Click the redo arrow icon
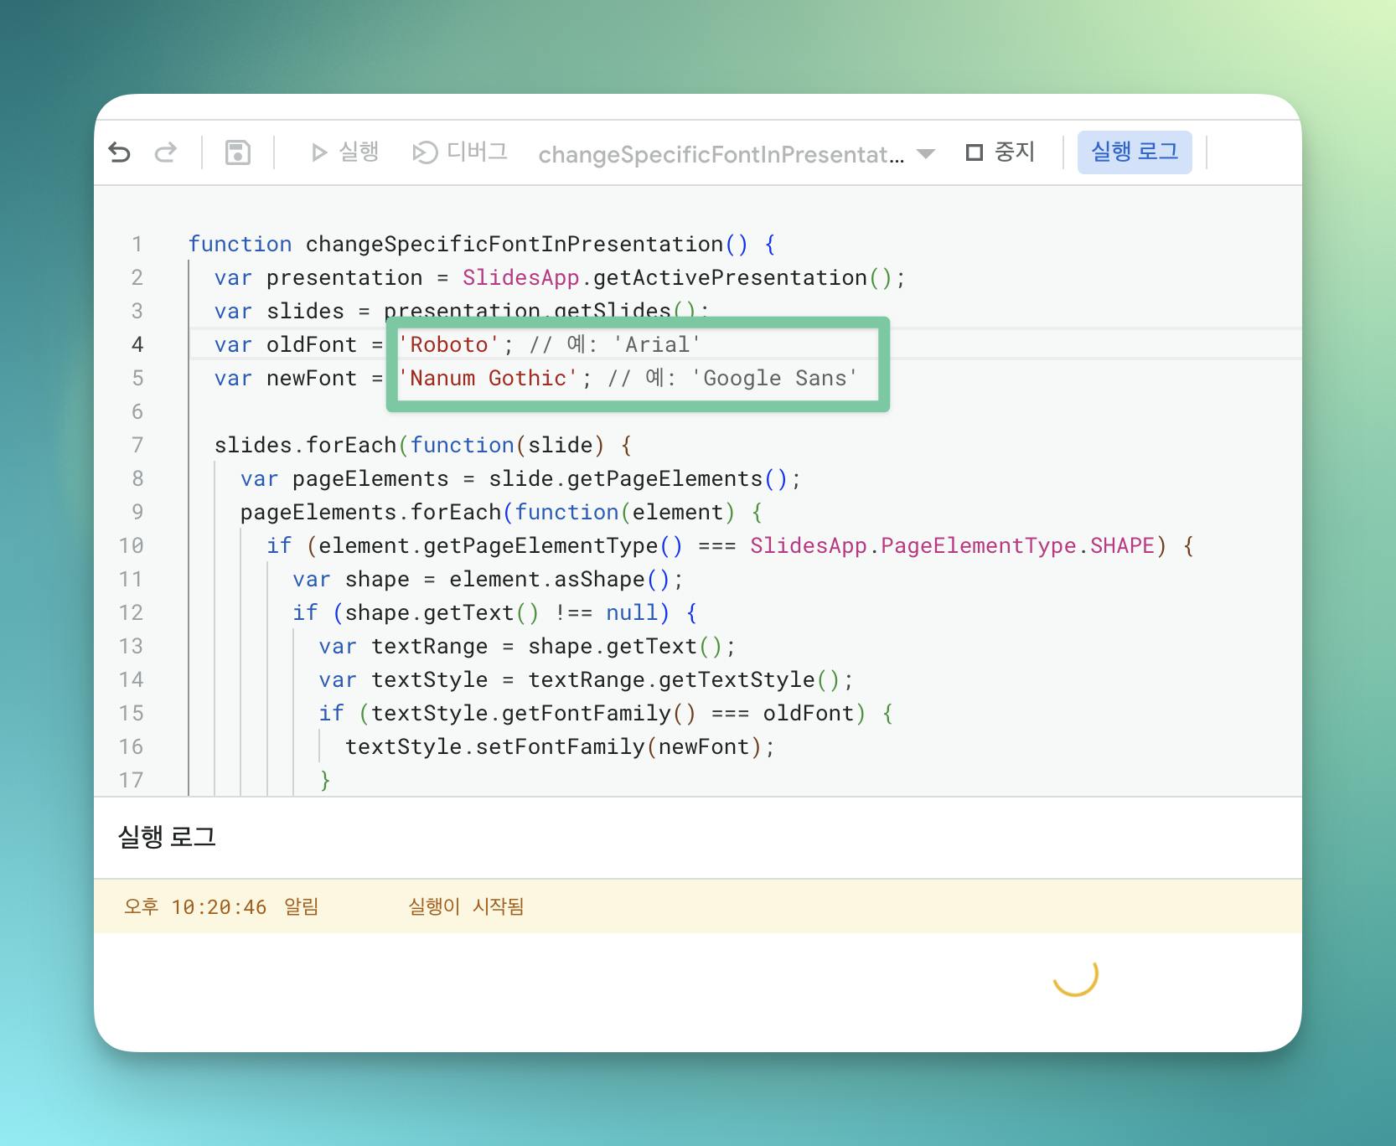This screenshot has height=1146, width=1396. (166, 152)
